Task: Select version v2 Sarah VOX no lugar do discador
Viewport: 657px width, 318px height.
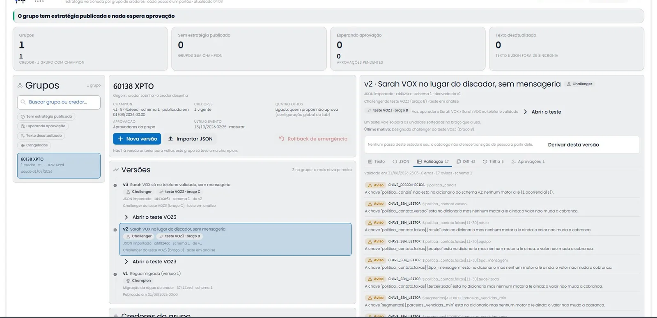Action: [235, 239]
